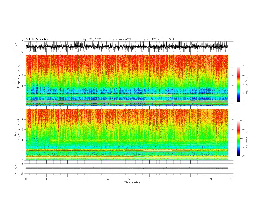261x201 pixels.
Task: Click the '-7' tick on ch.2 colorbar
Action: point(243,156)
